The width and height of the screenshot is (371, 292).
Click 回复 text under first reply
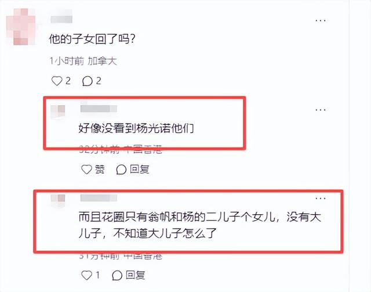139,170
